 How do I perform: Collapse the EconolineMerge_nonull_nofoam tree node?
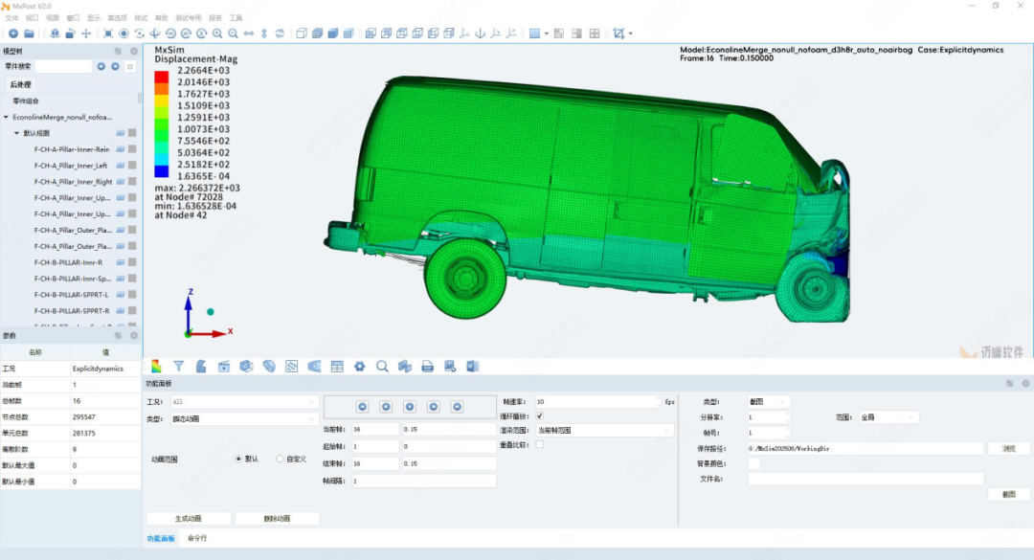coord(6,117)
